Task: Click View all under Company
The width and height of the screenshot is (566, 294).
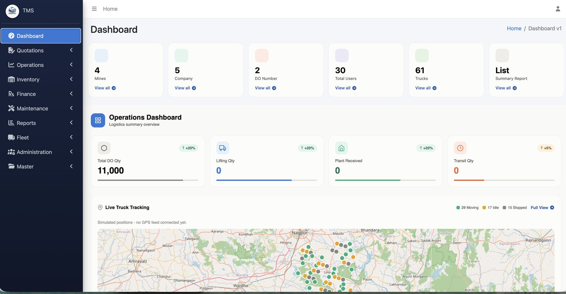Action: click(x=185, y=88)
